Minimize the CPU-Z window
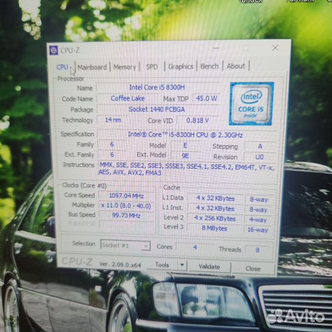The width and height of the screenshot is (332, 332). tap(216, 48)
